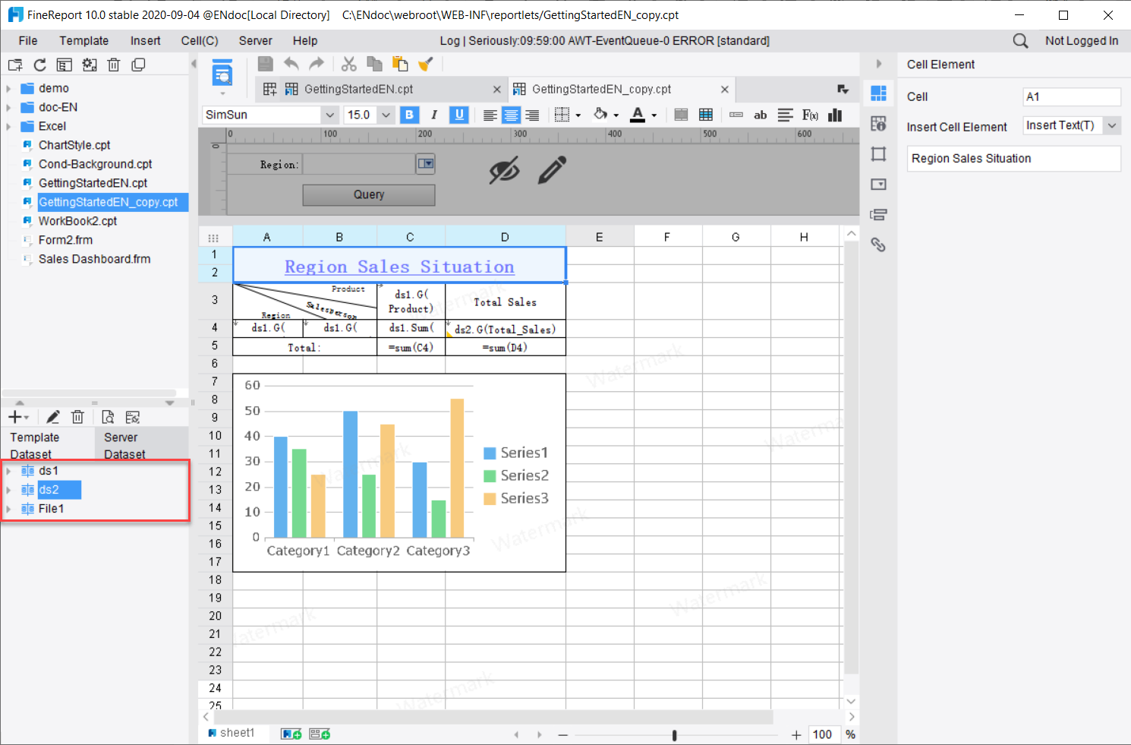1131x745 pixels.
Task: Switch to the GettingStartedEN.cpt tab
Action: 357,89
